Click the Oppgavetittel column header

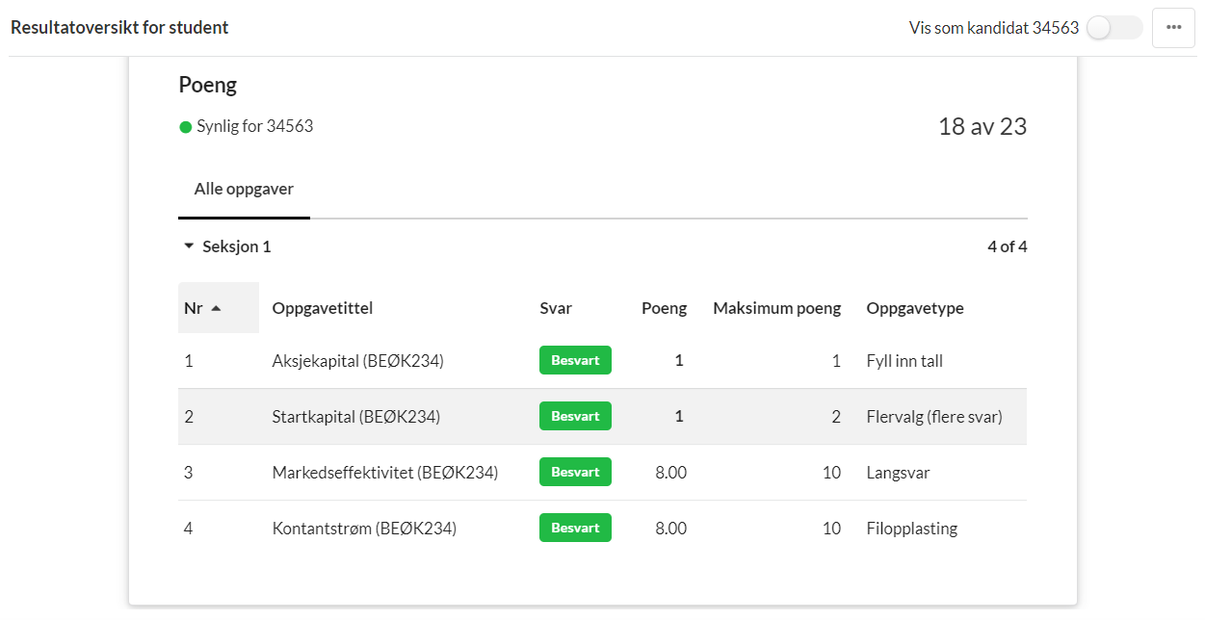tap(323, 308)
